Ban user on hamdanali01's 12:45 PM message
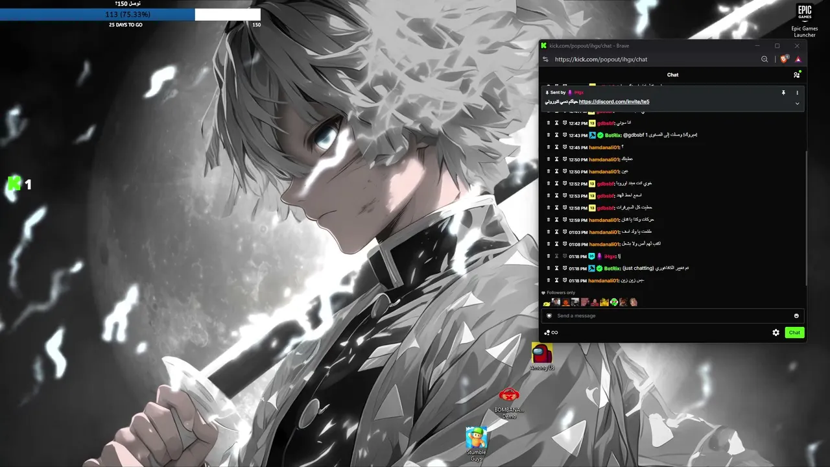Image resolution: width=830 pixels, height=467 pixels. [x=565, y=147]
